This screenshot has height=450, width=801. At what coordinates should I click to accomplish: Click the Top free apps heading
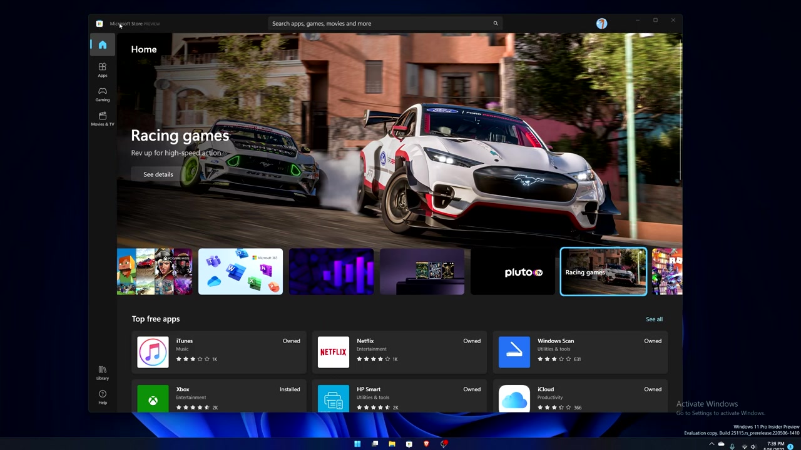point(156,319)
